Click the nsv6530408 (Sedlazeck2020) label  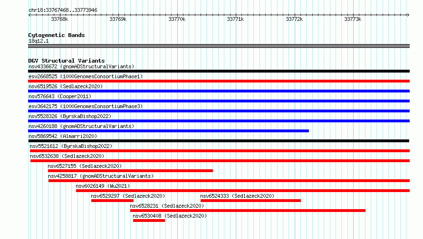click(170, 216)
